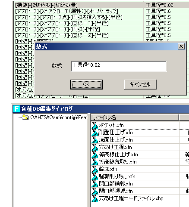Click the folder icon in the tree

tap(25, 117)
